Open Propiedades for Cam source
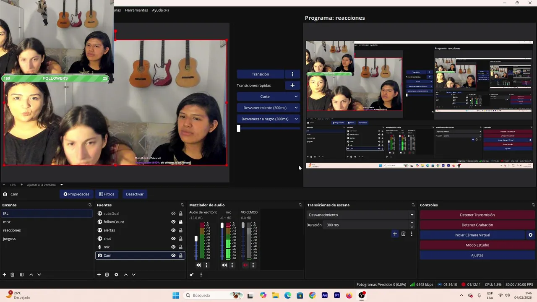This screenshot has width=537, height=302. [76, 194]
